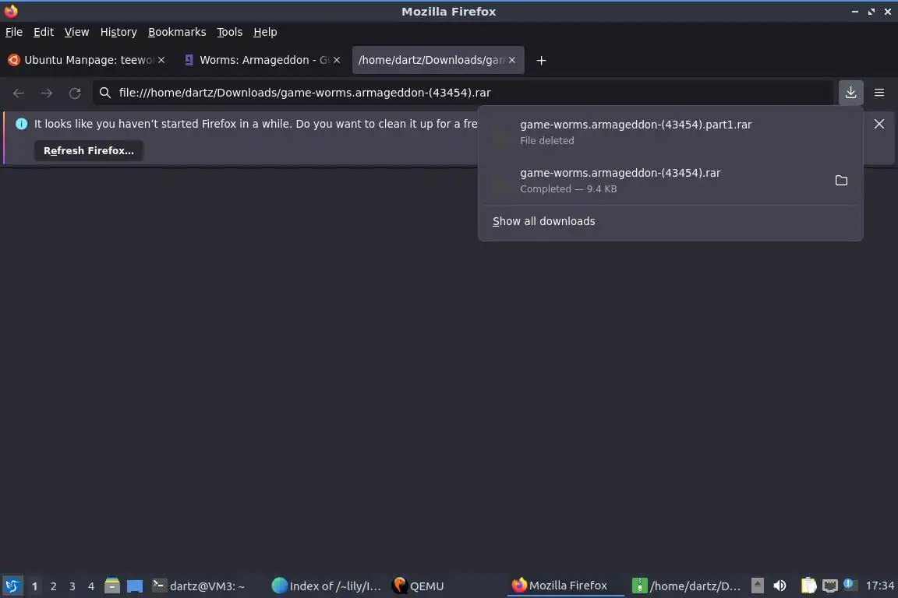This screenshot has height=598, width=898.
Task: Open the volume control tray icon
Action: (x=780, y=586)
